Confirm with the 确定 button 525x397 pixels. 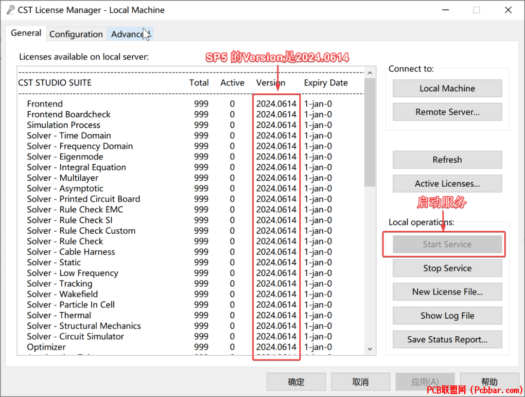click(x=296, y=381)
